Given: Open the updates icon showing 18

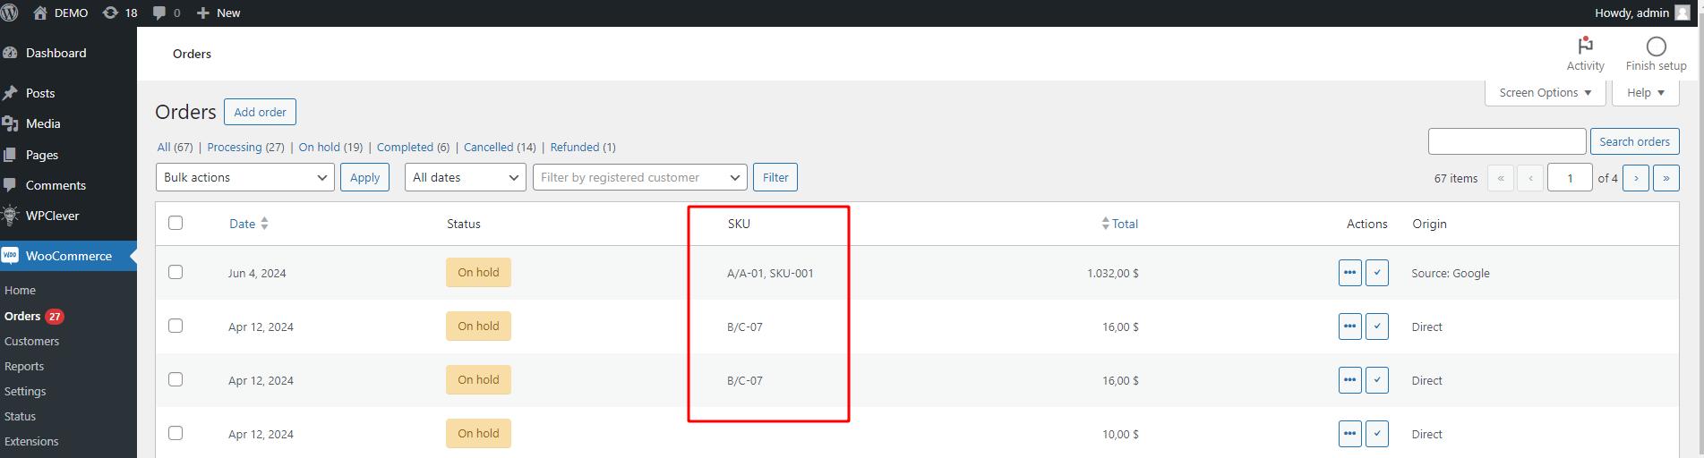Looking at the screenshot, I should tap(110, 13).
